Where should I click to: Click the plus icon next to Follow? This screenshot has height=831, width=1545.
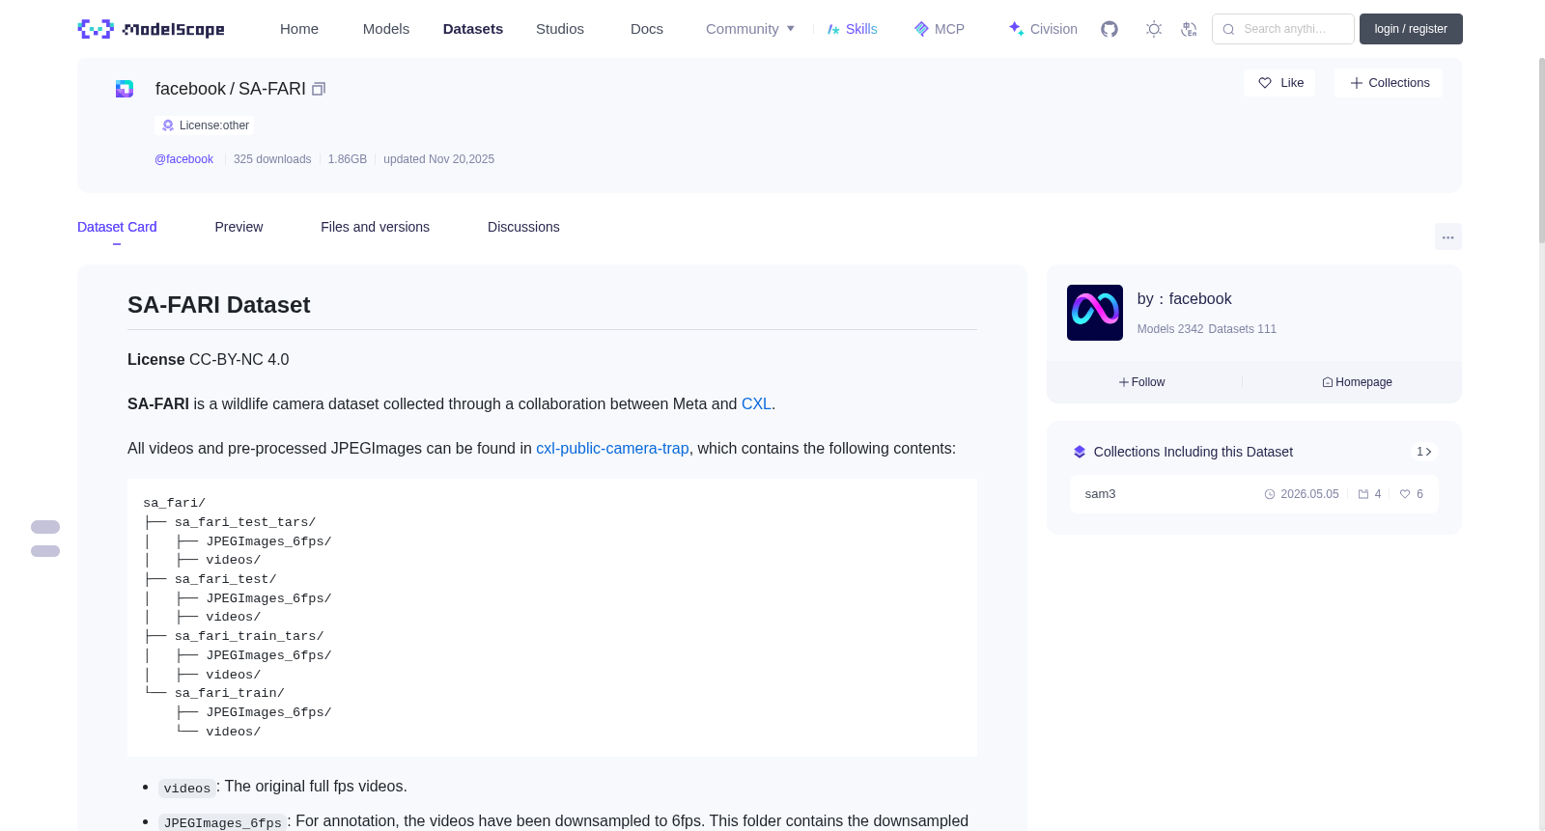[1124, 382]
